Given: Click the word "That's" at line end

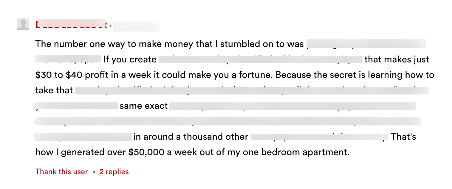Looking at the screenshot, I should point(403,137).
